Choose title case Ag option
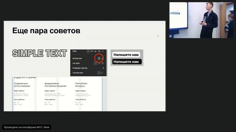 (x=99, y=51)
